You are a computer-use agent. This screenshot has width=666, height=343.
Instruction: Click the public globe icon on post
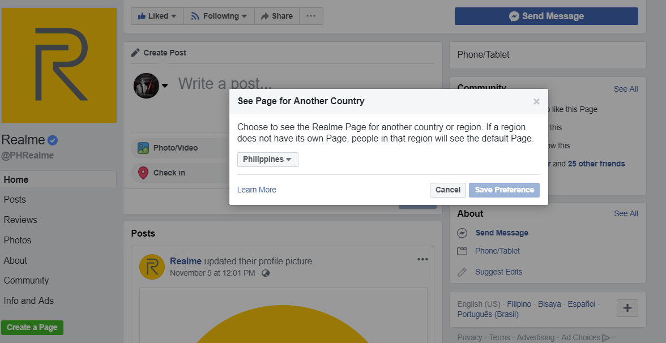[266, 273]
